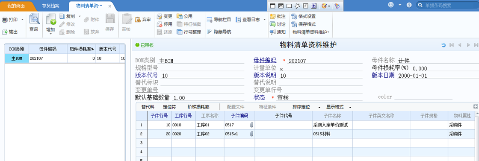Viewport: 479px width, 161px height.
Task: Select the fullscreen capture tool marked F
Action: [x=306, y=6]
